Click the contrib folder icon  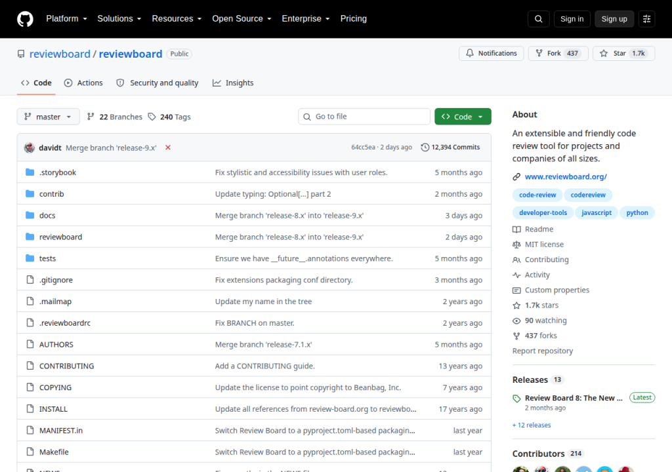pos(30,193)
